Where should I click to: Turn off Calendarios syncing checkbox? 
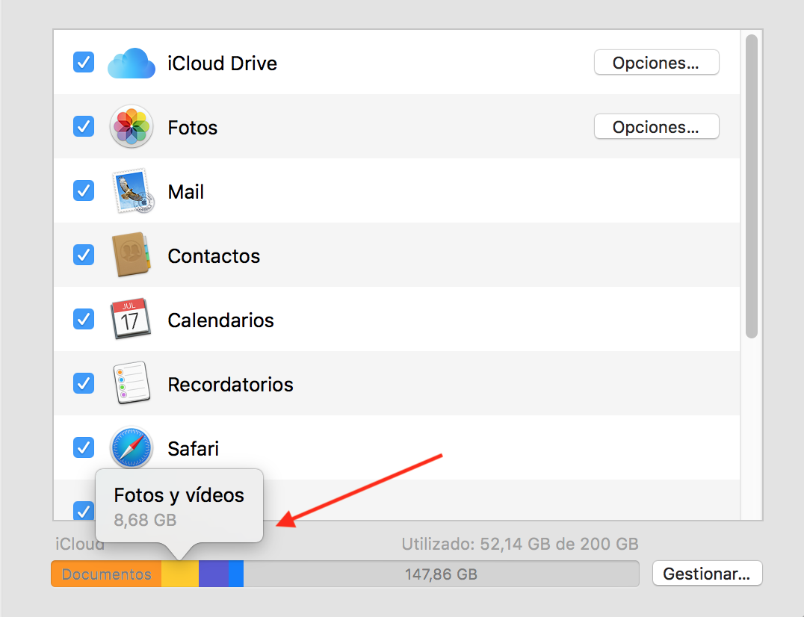pyautogui.click(x=84, y=319)
